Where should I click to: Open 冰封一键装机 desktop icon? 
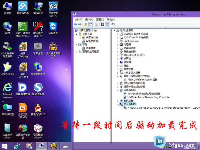pyautogui.click(x=23, y=29)
